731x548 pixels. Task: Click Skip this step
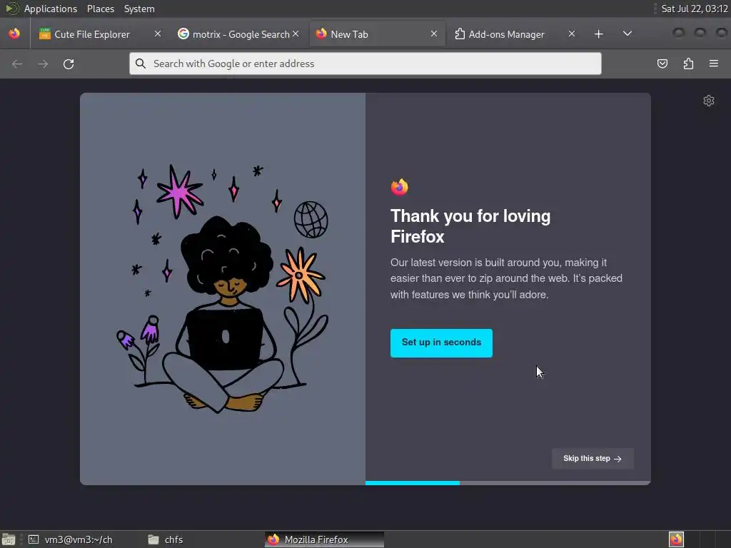593,459
